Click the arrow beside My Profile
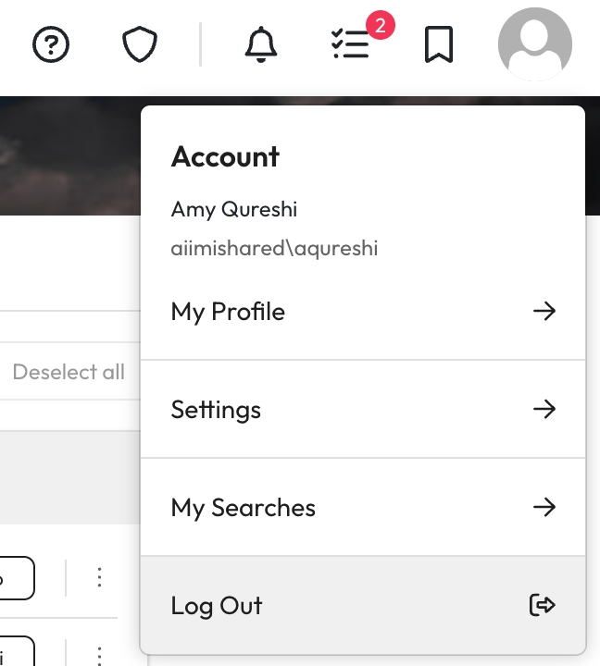This screenshot has width=600, height=666. point(544,311)
